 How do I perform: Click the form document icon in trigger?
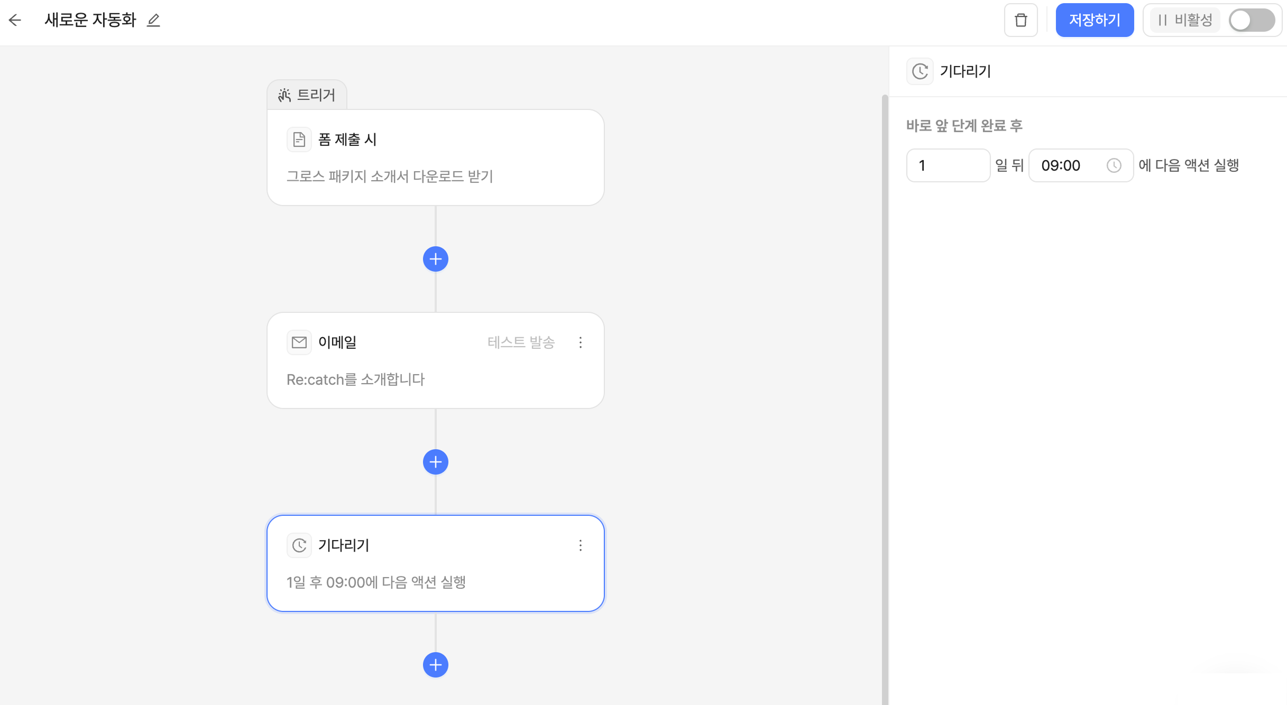[x=299, y=140]
